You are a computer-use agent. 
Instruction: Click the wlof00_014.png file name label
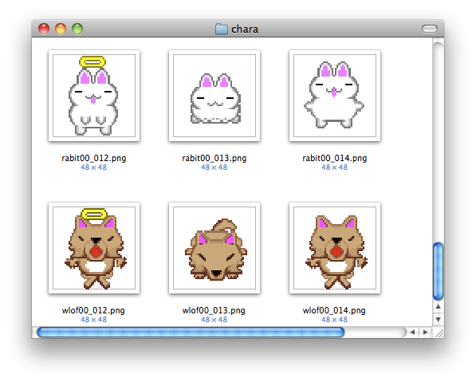(334, 311)
